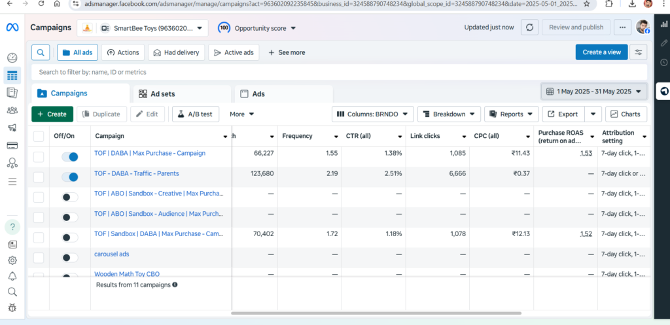The image size is (670, 325).
Task: Open the settings gear icon in sidebar
Action: click(12, 260)
